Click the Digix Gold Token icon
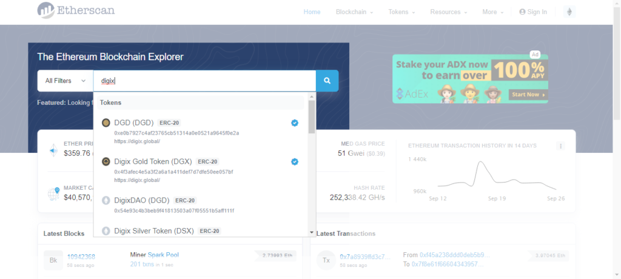This screenshot has width=621, height=279. coord(106,162)
